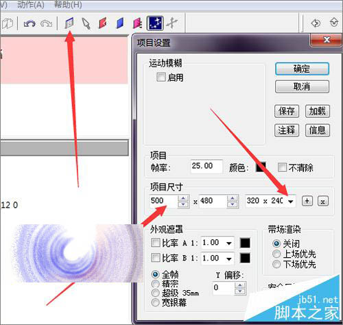
Task: Click the red layer toolbar icon
Action: (x=103, y=23)
